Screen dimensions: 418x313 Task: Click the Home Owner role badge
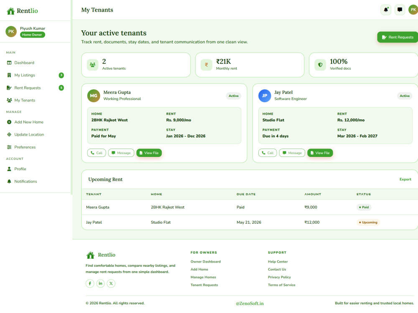click(x=32, y=35)
